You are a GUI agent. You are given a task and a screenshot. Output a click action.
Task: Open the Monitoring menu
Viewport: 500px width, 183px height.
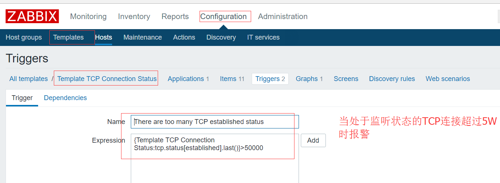[x=88, y=16]
